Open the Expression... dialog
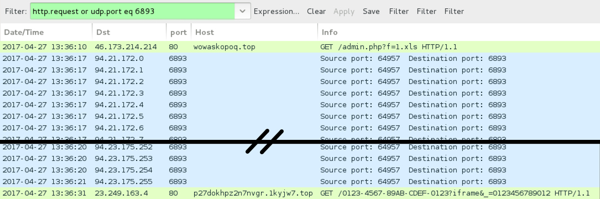This screenshot has width=600, height=199. pyautogui.click(x=276, y=12)
